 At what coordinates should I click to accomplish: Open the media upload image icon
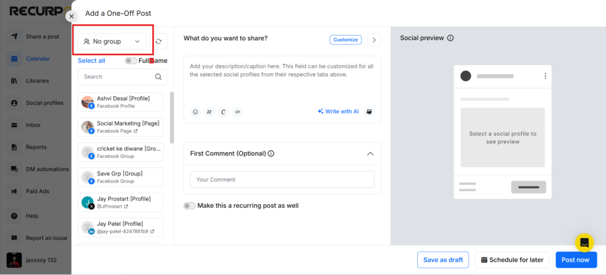click(369, 112)
